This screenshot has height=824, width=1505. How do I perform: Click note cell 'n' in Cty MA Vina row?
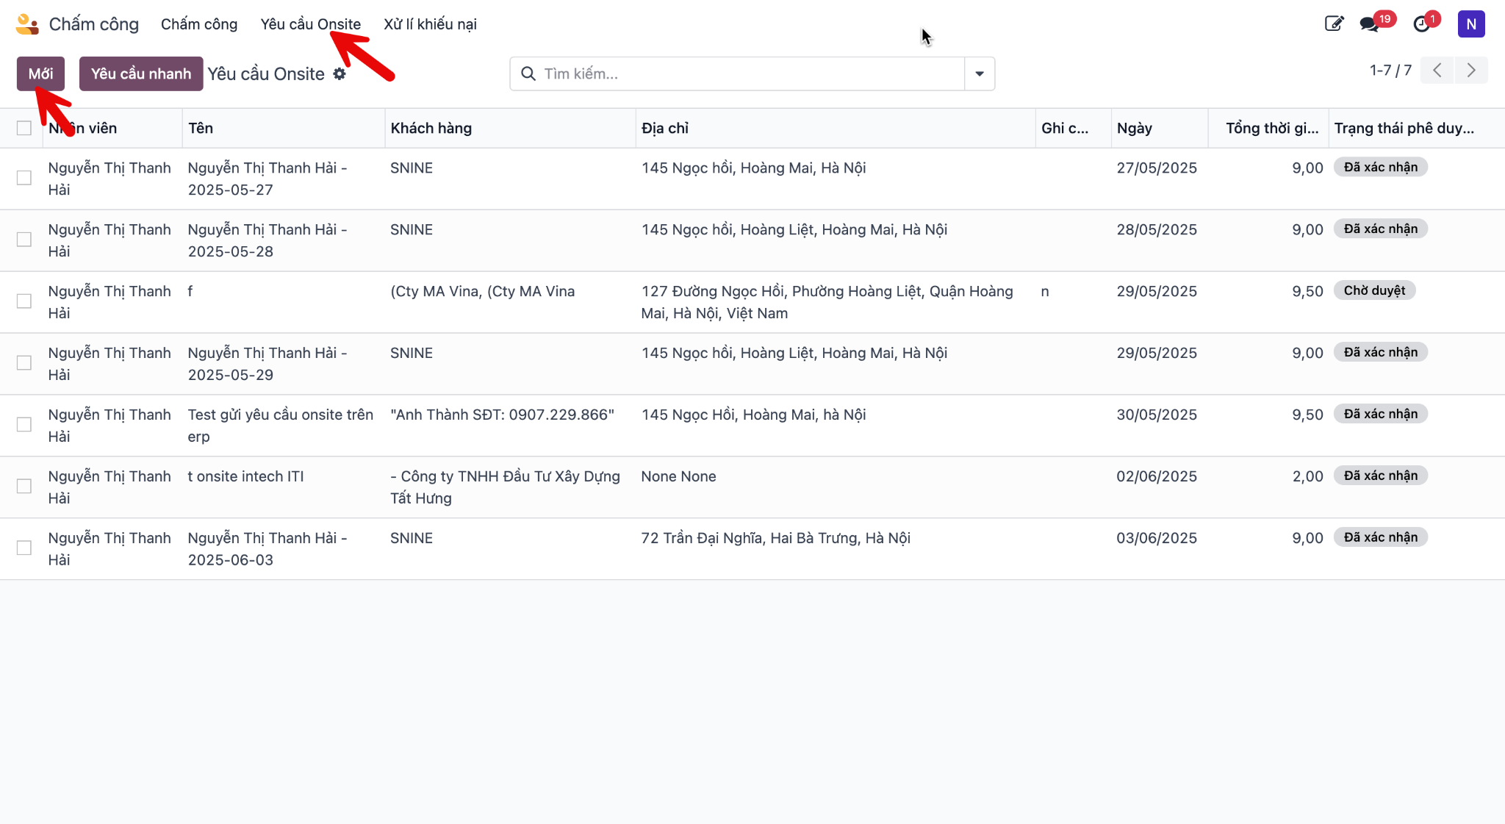tap(1045, 291)
